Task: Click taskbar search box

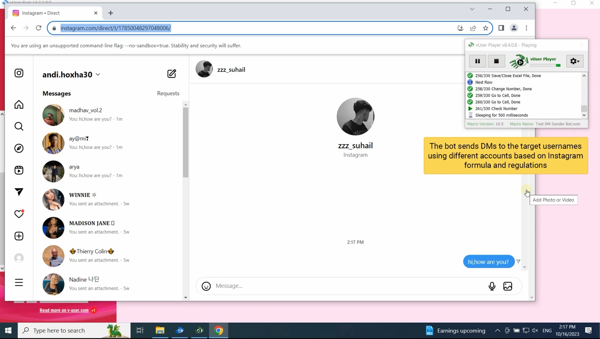Action: pyautogui.click(x=74, y=330)
